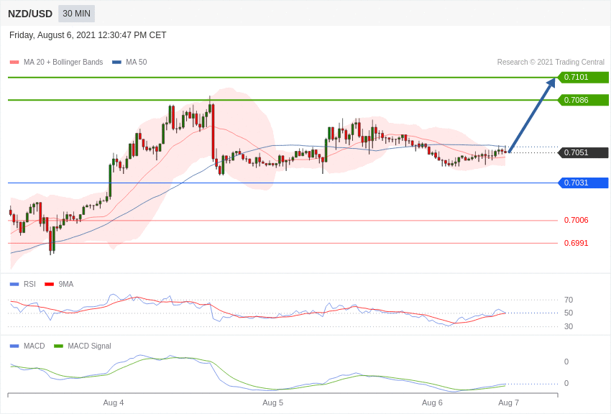Click the 0.7031 blue pivot price tag
The width and height of the screenshot is (611, 414).
[583, 183]
